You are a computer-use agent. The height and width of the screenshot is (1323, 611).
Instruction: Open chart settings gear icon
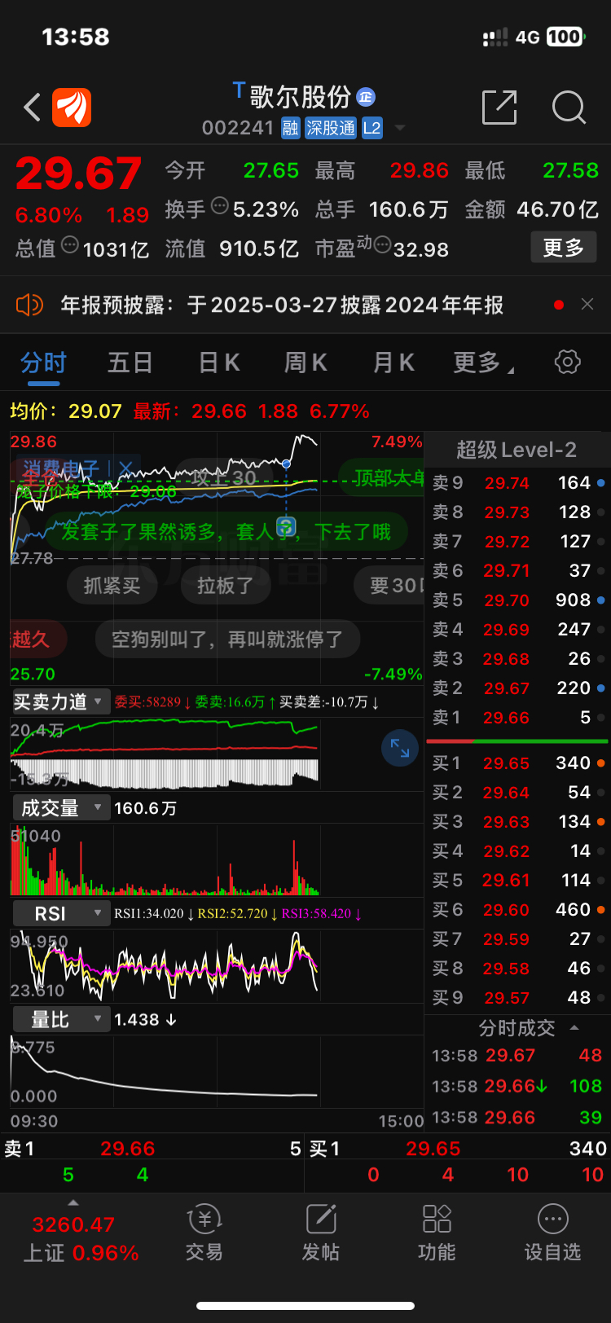pyautogui.click(x=568, y=362)
